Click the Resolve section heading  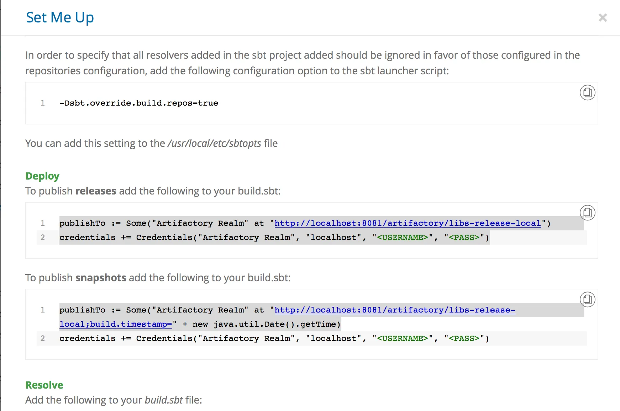click(44, 385)
